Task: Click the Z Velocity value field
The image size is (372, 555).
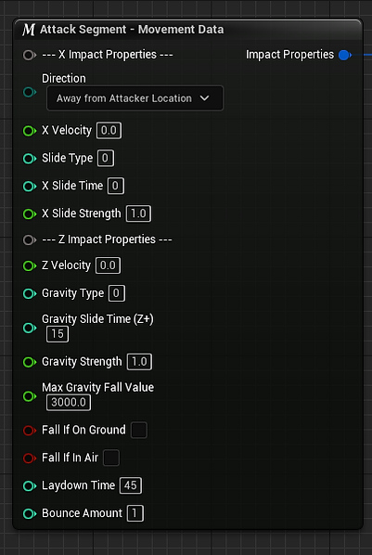Action: 108,265
